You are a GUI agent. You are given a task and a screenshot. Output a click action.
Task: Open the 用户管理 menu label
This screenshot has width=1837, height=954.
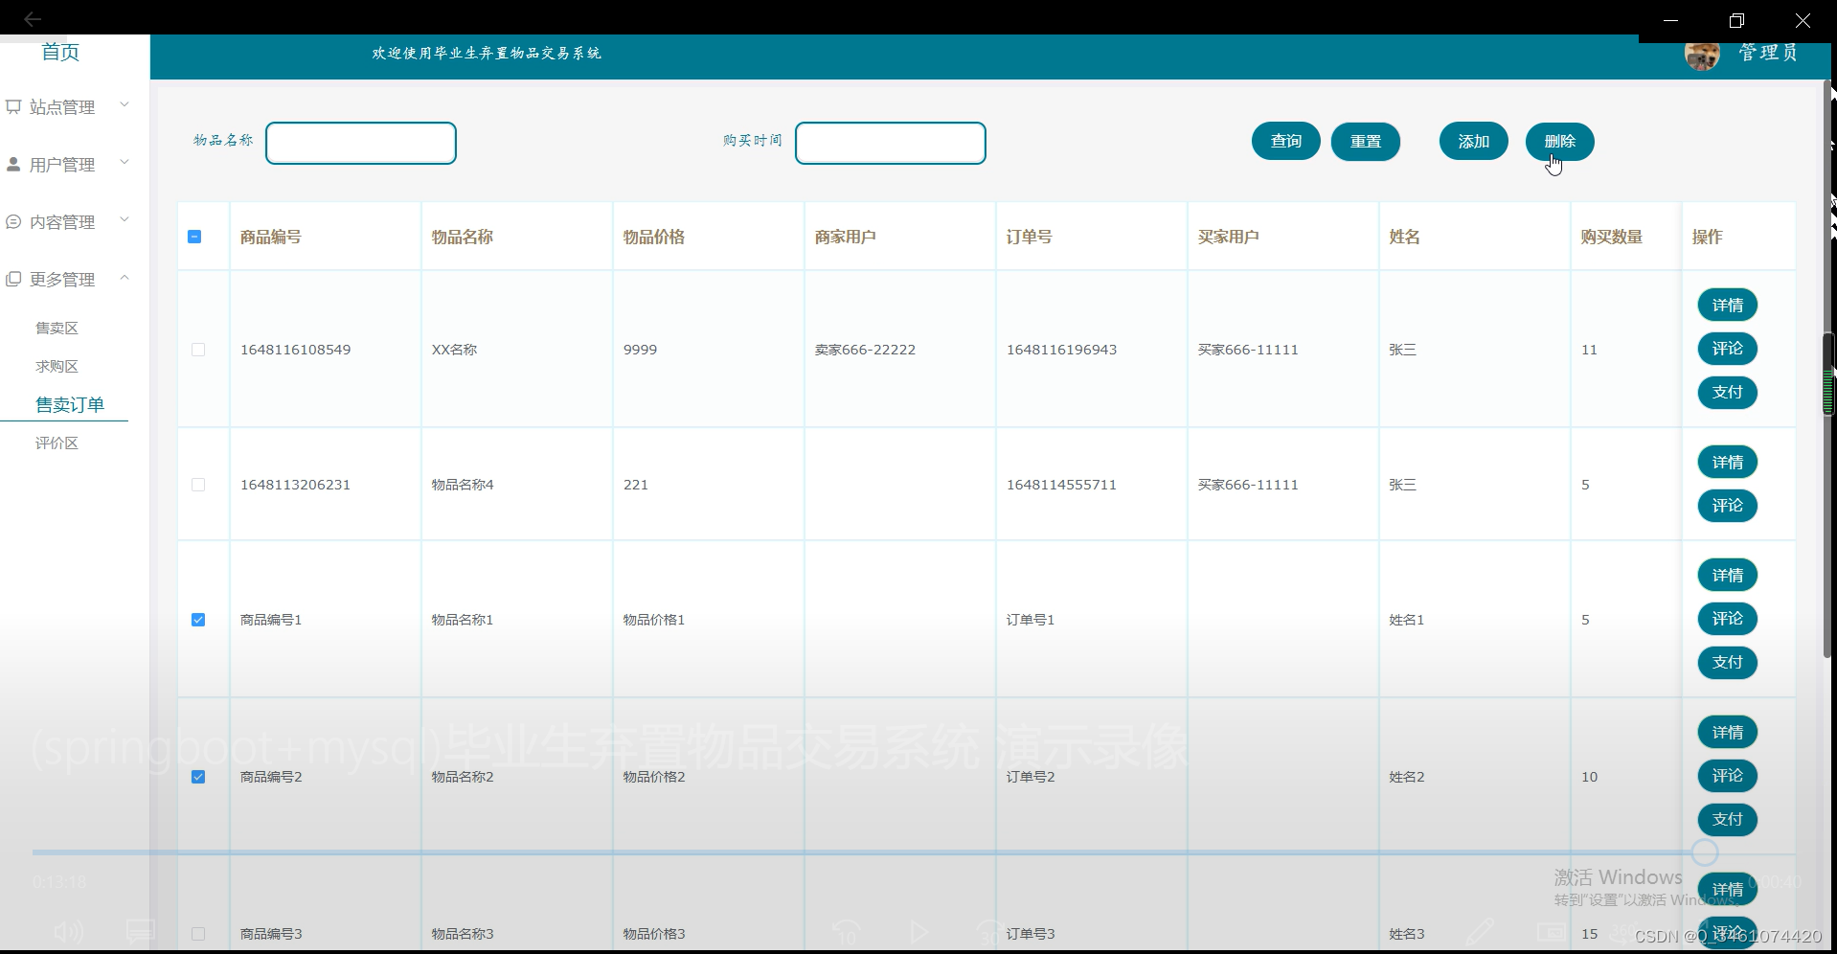(62, 165)
